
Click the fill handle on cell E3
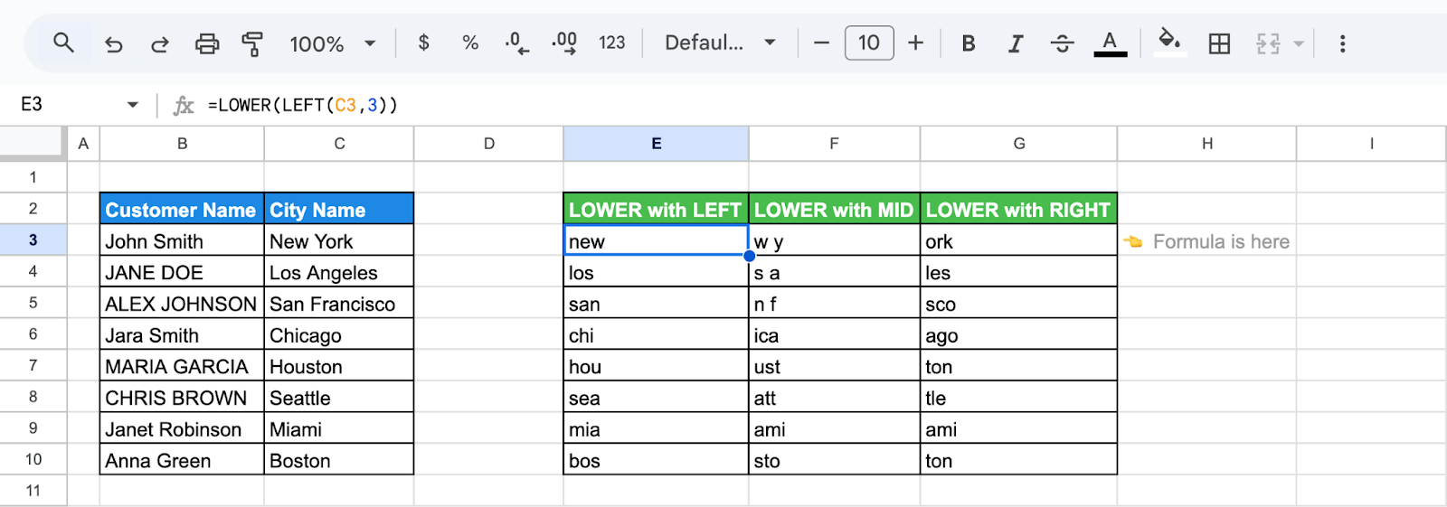click(749, 256)
